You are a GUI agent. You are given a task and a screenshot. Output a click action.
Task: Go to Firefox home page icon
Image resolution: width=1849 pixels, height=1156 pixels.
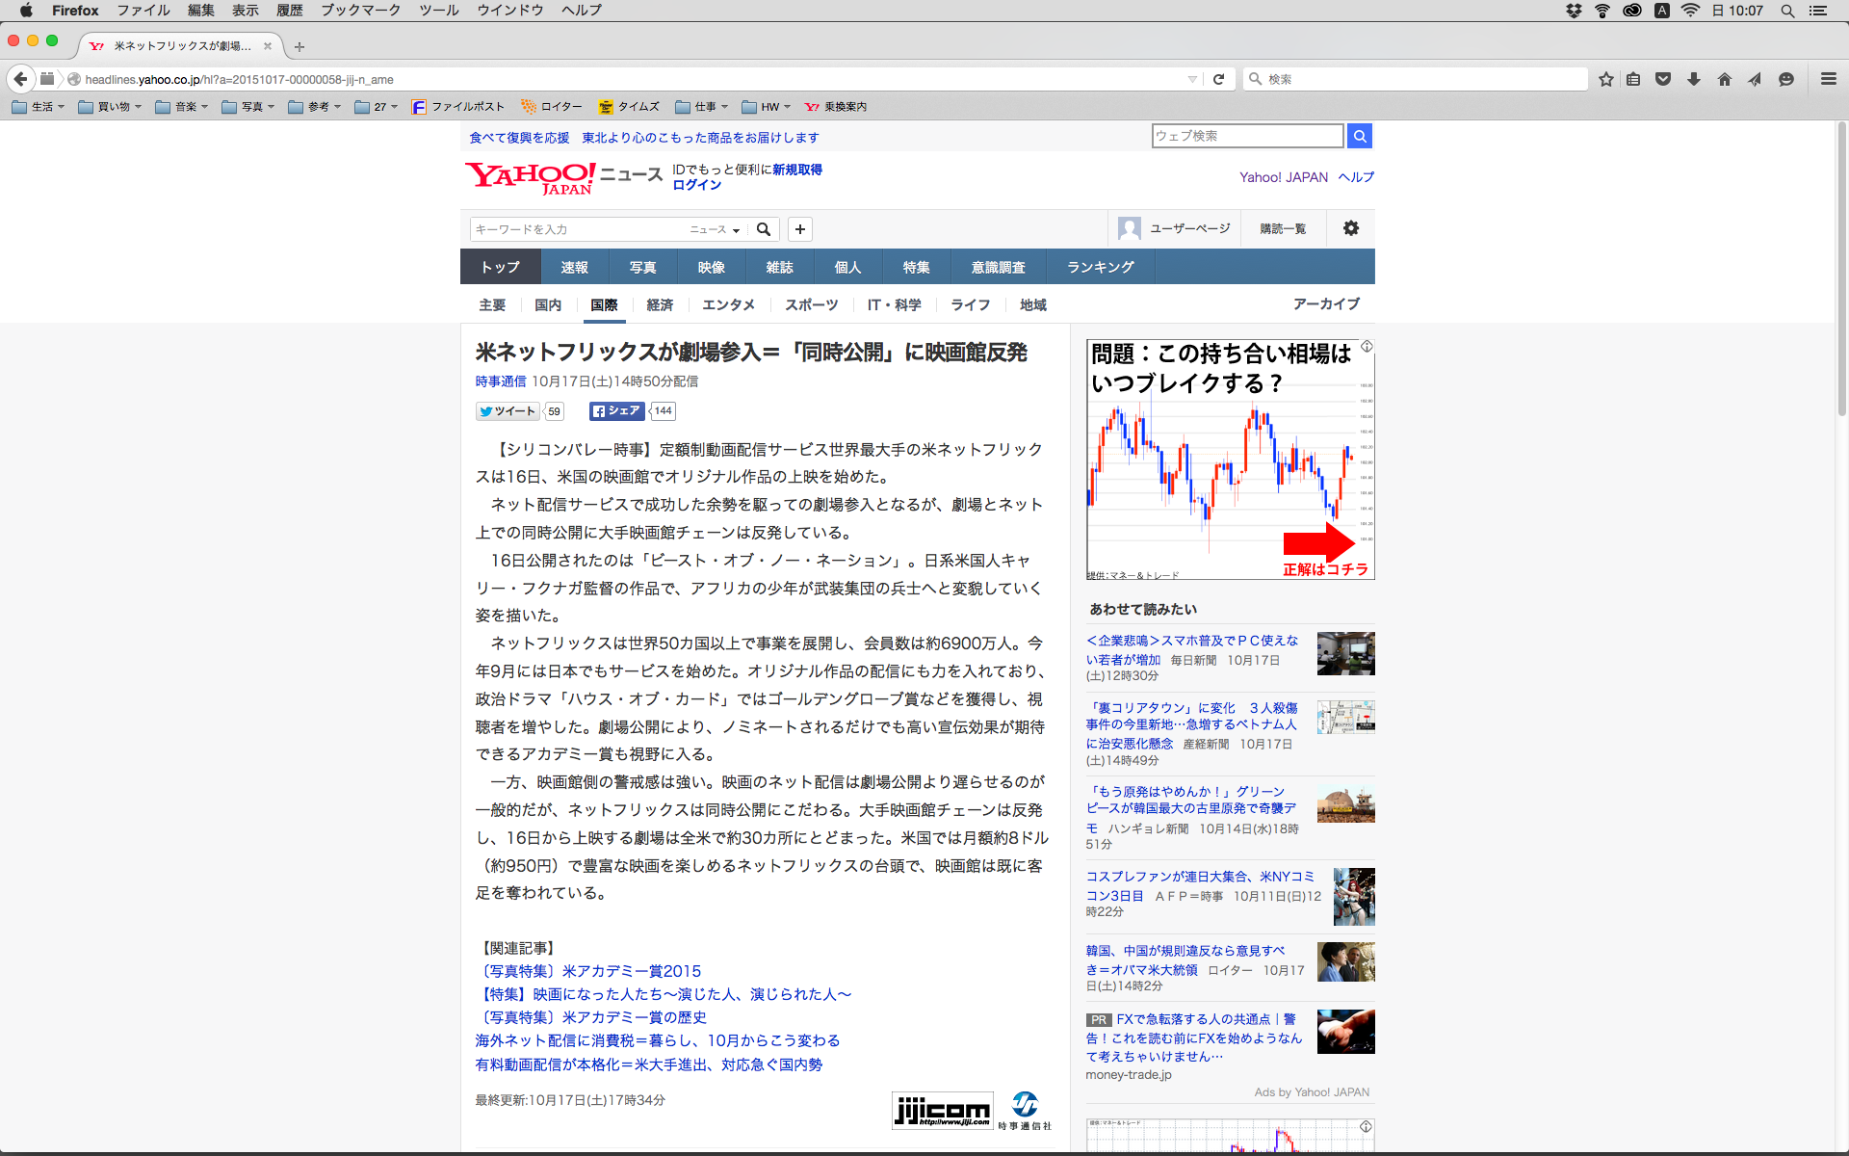pyautogui.click(x=1725, y=79)
